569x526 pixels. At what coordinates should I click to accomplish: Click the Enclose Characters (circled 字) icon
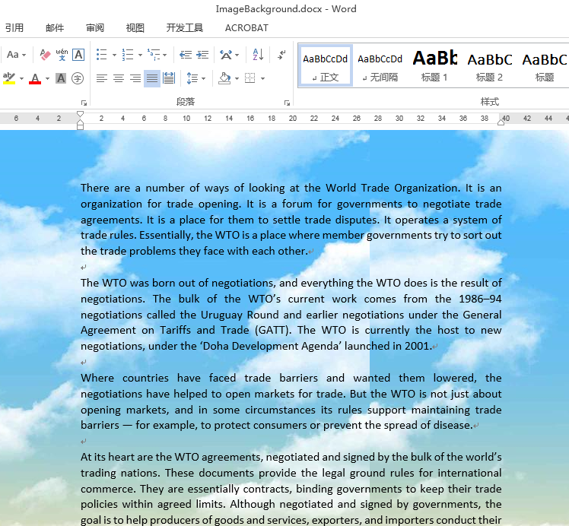coord(78,78)
